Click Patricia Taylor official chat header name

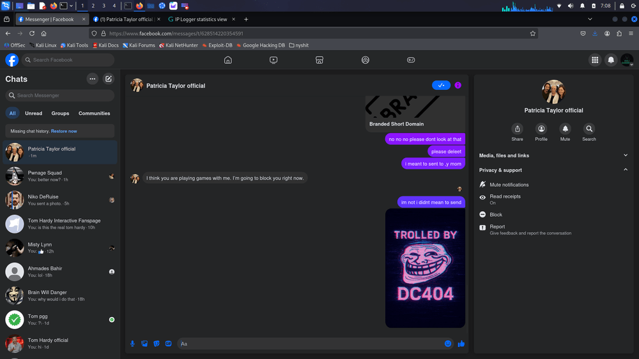(176, 86)
